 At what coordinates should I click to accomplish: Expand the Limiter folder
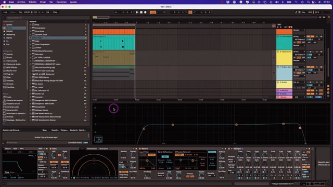tap(30, 48)
